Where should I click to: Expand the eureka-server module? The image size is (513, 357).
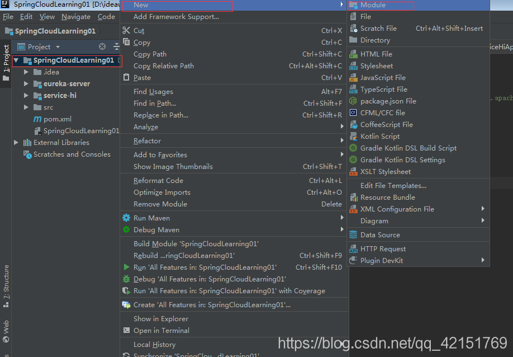[x=26, y=84]
